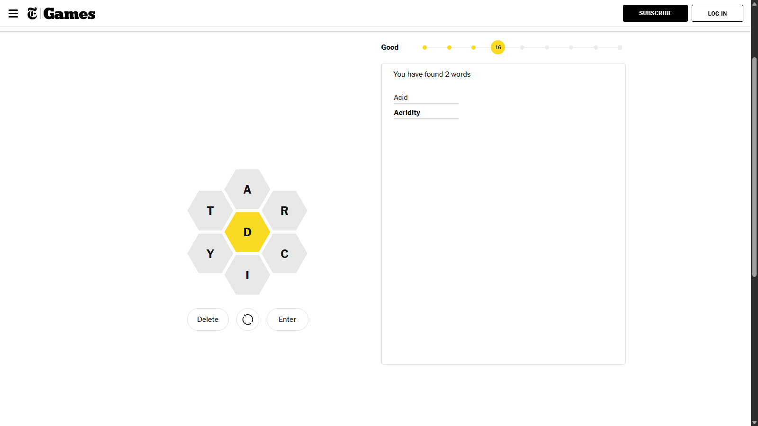This screenshot has width=758, height=426.
Task: Select the hexagon letter T
Action: pos(210,211)
